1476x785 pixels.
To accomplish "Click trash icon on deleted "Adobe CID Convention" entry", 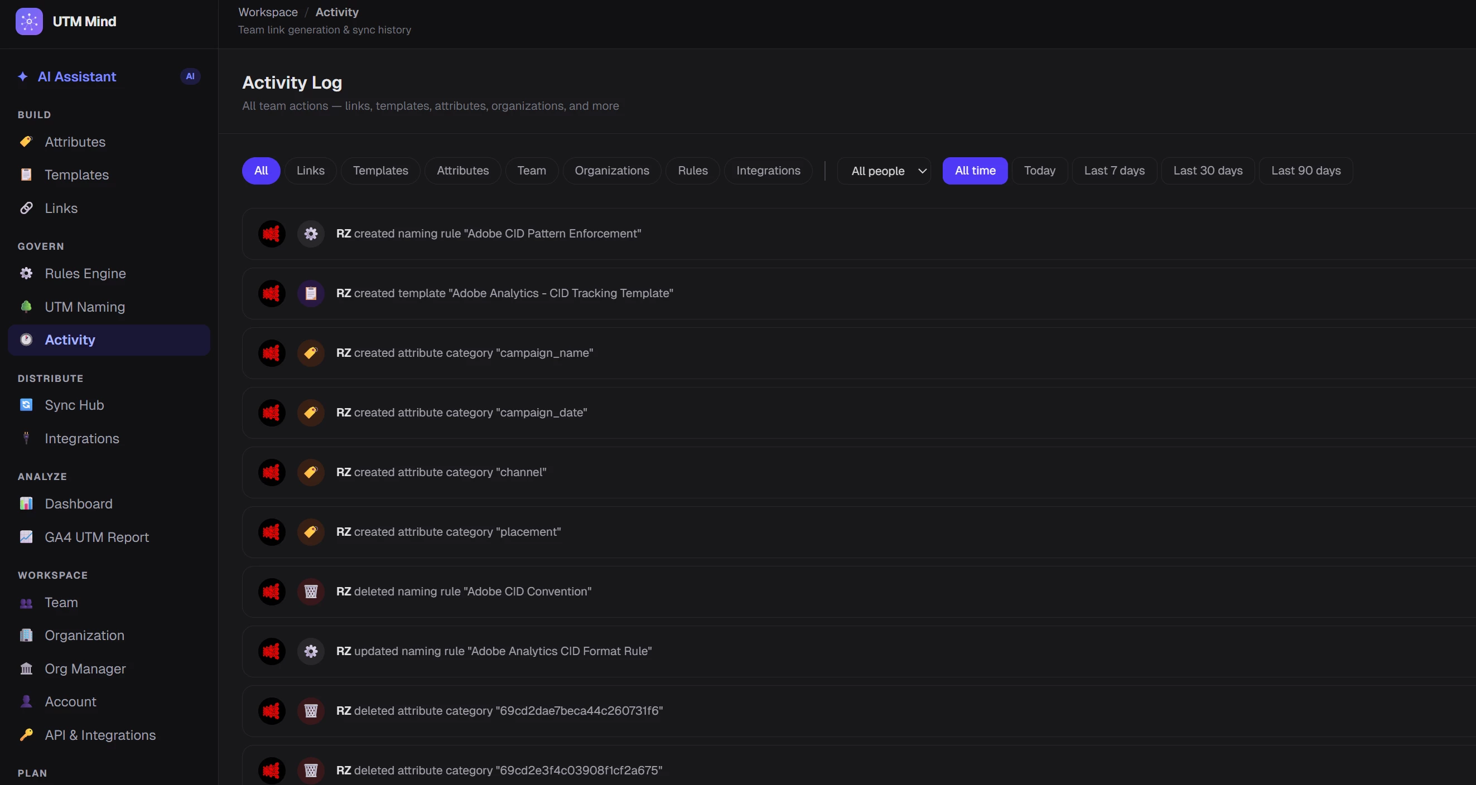I will coord(311,592).
